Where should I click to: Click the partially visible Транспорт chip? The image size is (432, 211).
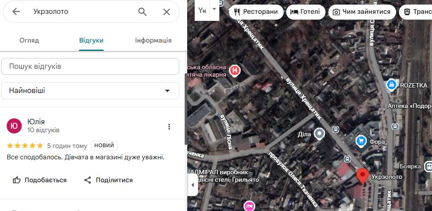pos(416,12)
